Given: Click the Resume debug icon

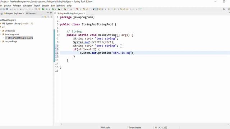Looking at the screenshot, I should [x=15, y=9].
